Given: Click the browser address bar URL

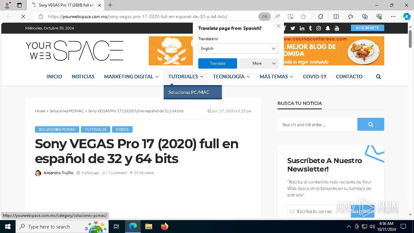Looking at the screenshot, I should (138, 17).
